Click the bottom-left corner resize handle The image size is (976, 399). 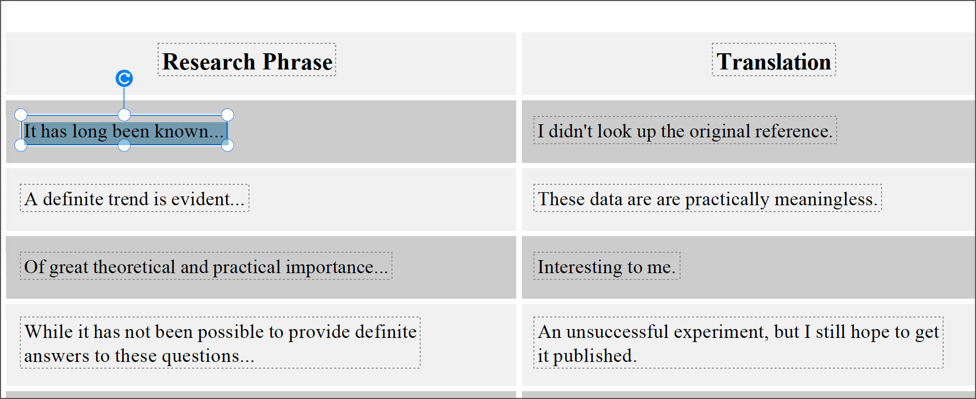(20, 145)
